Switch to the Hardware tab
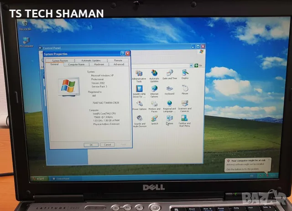Image resolution: width=292 pixels, height=211 pixels. (99, 64)
